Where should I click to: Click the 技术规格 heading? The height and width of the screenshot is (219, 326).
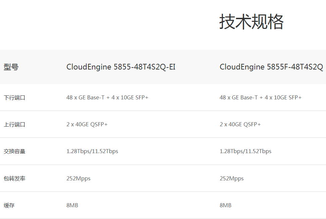point(251,21)
